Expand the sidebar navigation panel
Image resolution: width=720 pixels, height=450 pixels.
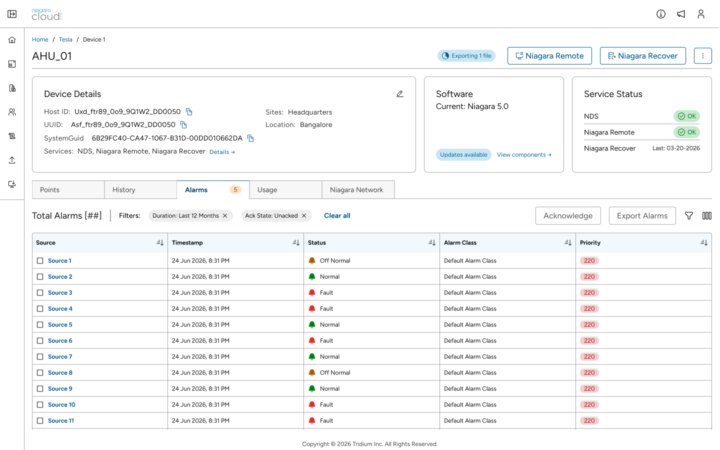(12, 14)
